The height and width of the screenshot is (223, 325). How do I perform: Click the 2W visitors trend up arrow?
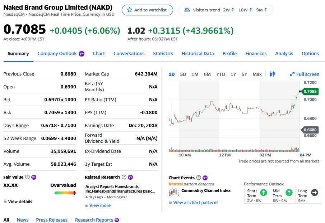point(233,10)
